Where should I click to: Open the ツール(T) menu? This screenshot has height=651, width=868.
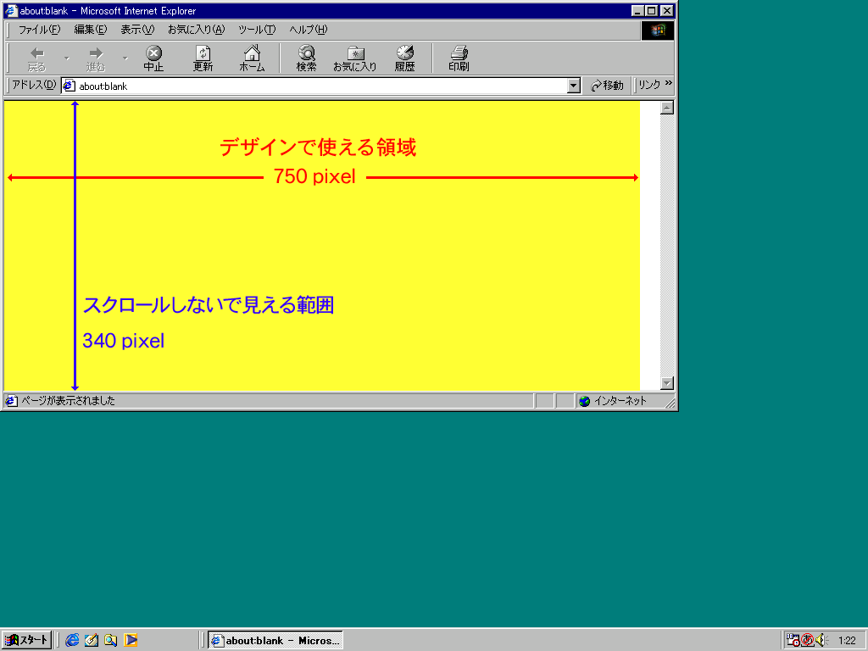(x=257, y=30)
